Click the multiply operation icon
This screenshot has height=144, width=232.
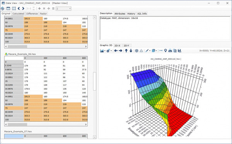coord(44,9)
